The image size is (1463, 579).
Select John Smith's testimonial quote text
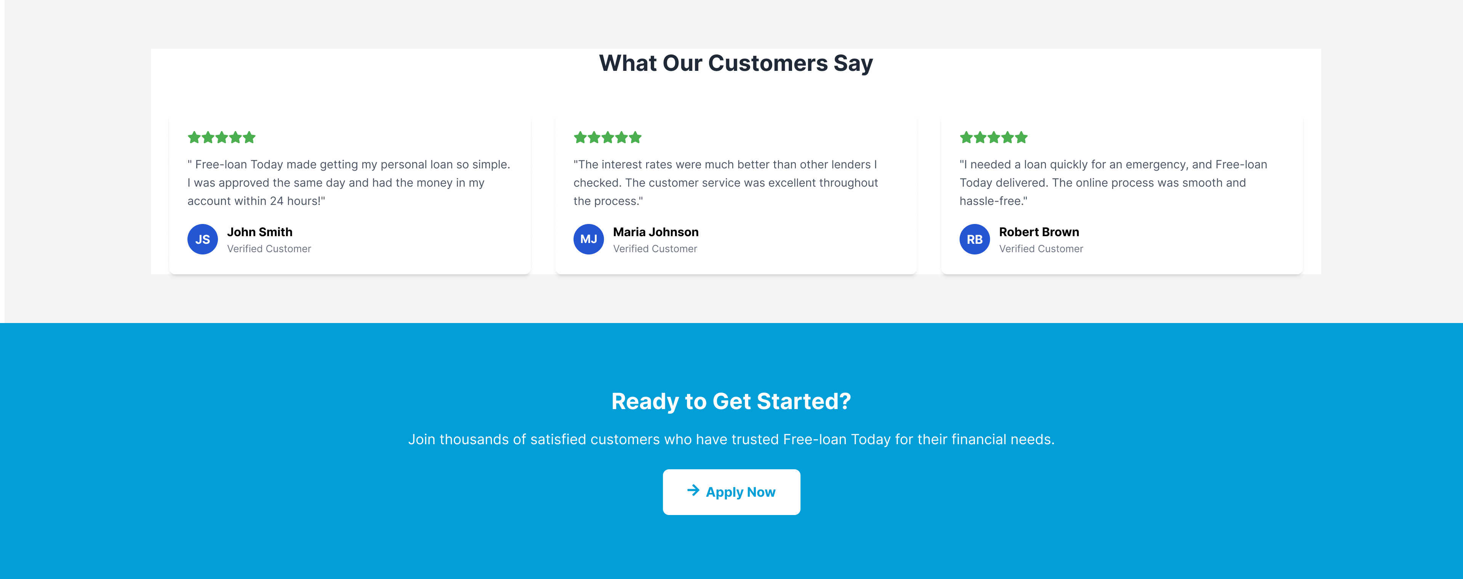click(349, 183)
